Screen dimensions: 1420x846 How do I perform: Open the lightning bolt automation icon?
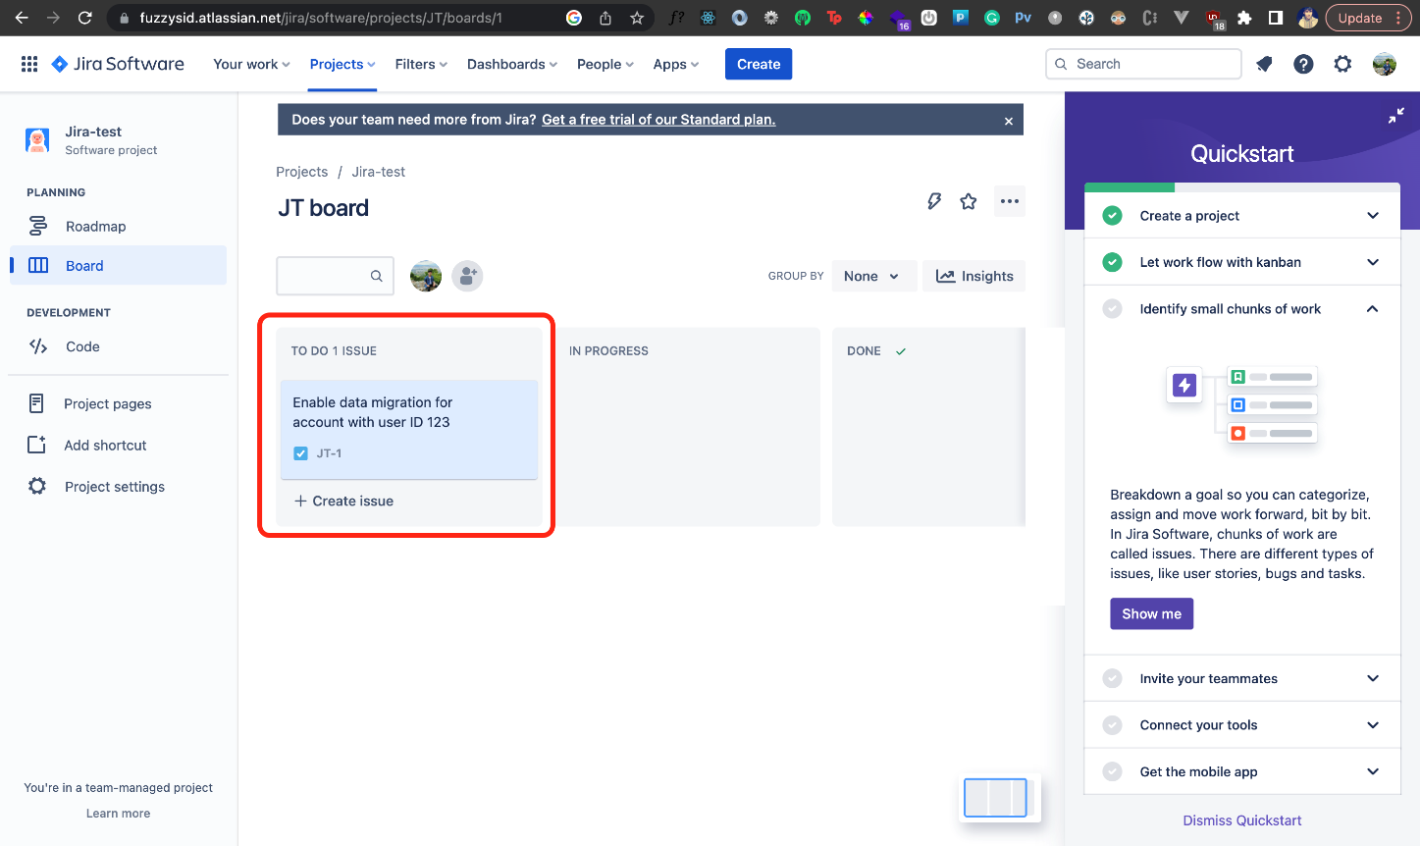tap(933, 200)
